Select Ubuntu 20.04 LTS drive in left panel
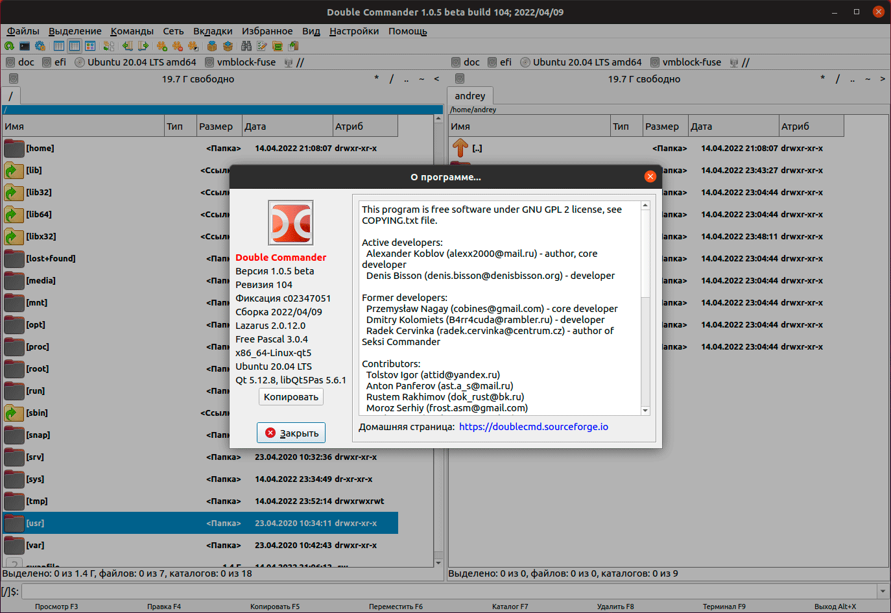The image size is (891, 613). tap(136, 62)
